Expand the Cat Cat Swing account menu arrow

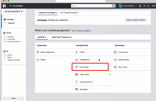coord(135,6)
